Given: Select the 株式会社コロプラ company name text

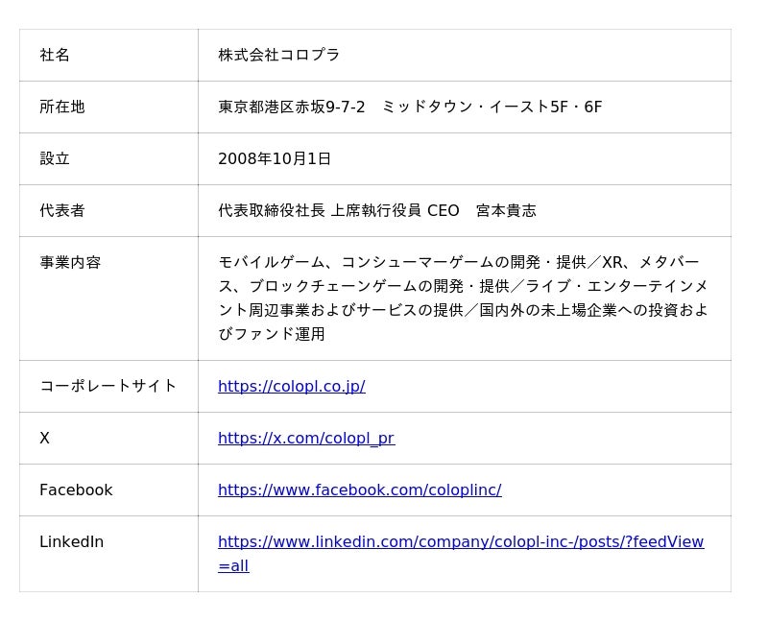Looking at the screenshot, I should click(x=278, y=55).
